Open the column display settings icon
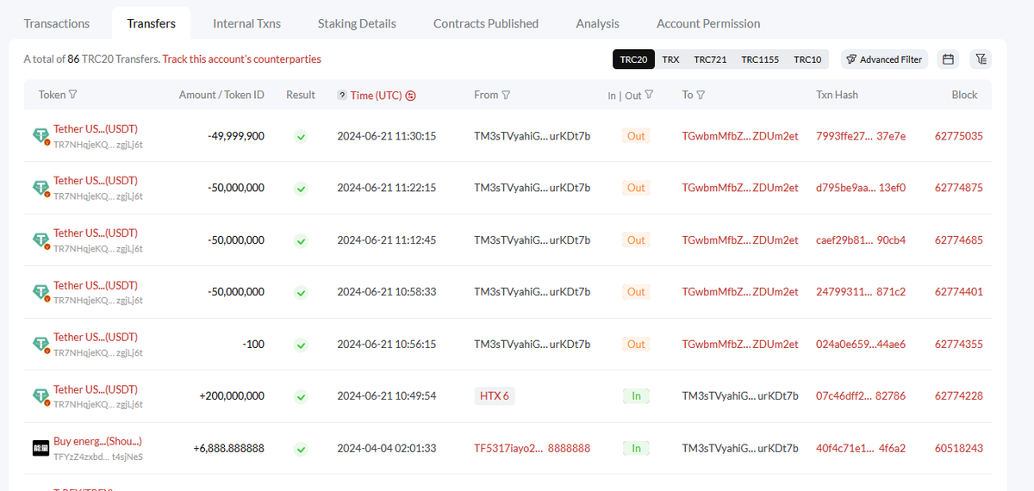Viewport: 1034px width, 491px height. pyautogui.click(x=981, y=59)
